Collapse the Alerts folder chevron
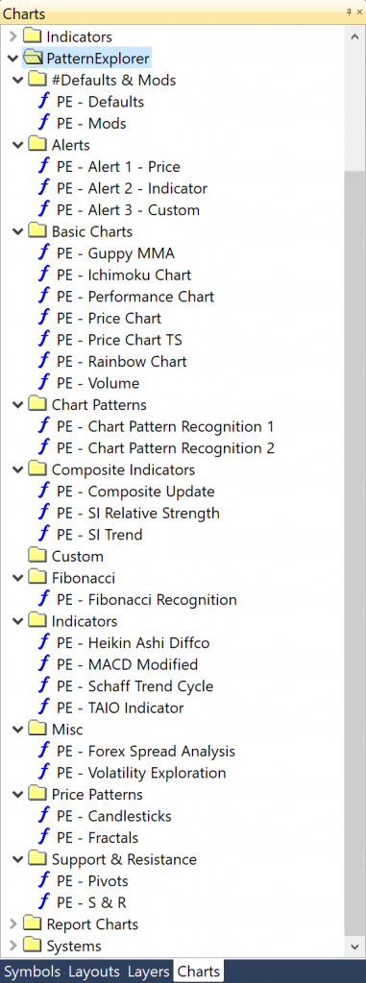The width and height of the screenshot is (366, 983). point(17,145)
